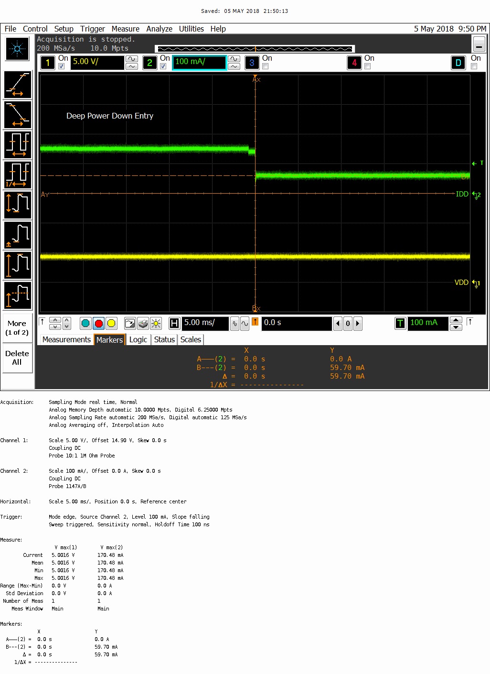Screen dimensions: 490x674
Task: Move horizontal position right with arrow
Action: click(358, 324)
